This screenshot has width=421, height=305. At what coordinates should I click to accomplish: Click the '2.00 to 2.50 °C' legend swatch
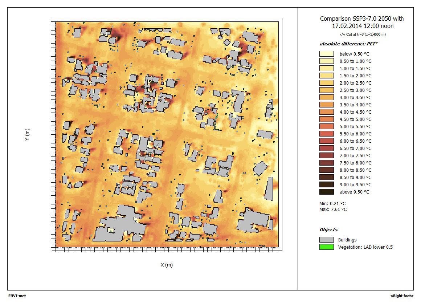327,83
